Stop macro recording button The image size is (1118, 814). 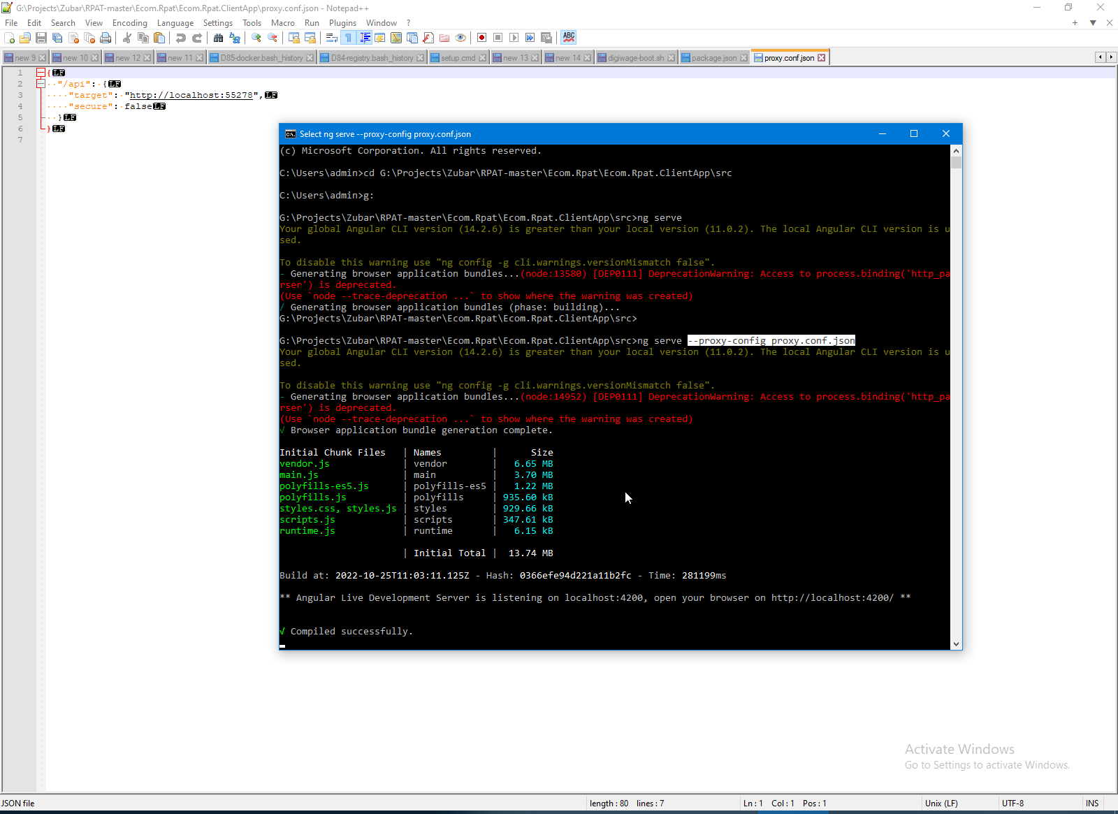click(498, 38)
